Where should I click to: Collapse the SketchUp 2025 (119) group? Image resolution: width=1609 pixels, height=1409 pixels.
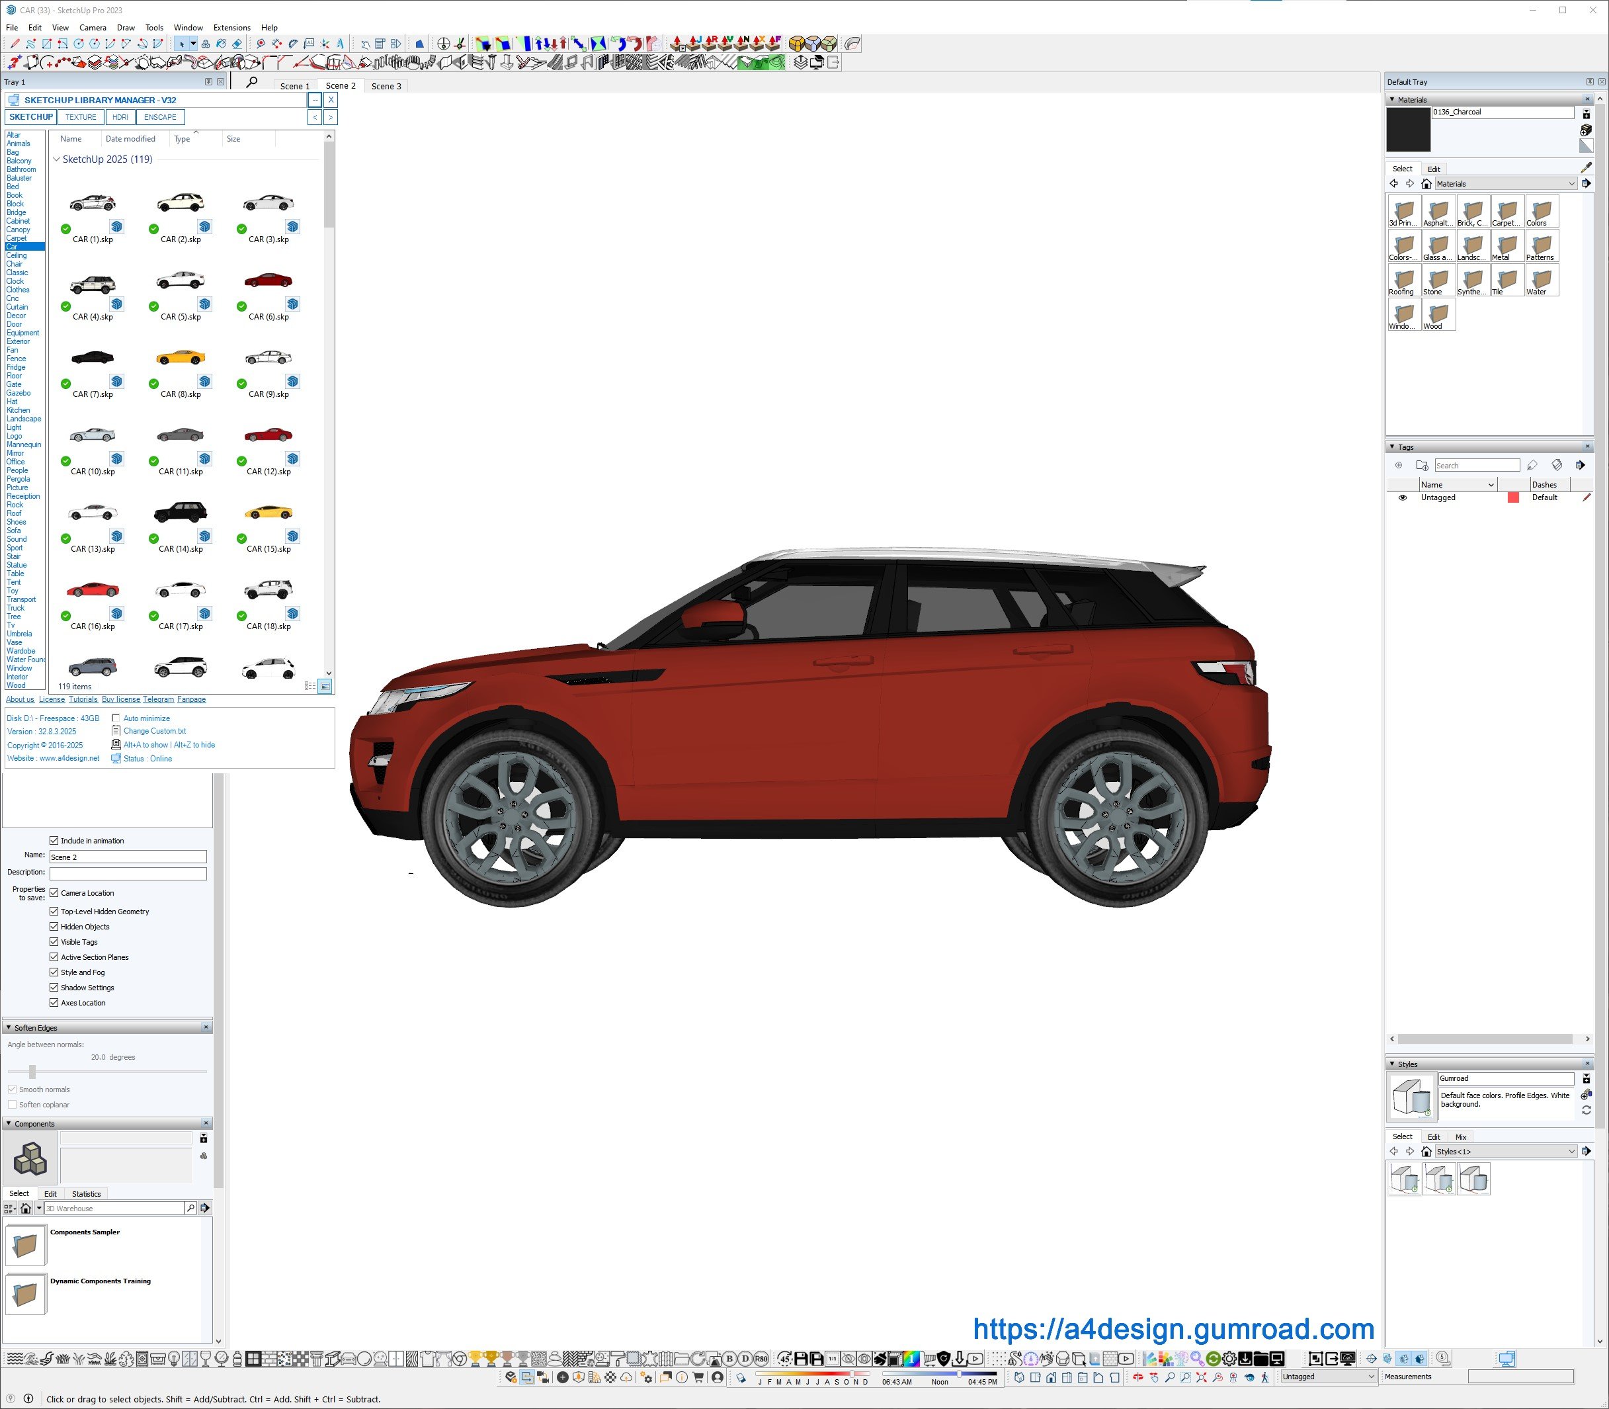57,159
